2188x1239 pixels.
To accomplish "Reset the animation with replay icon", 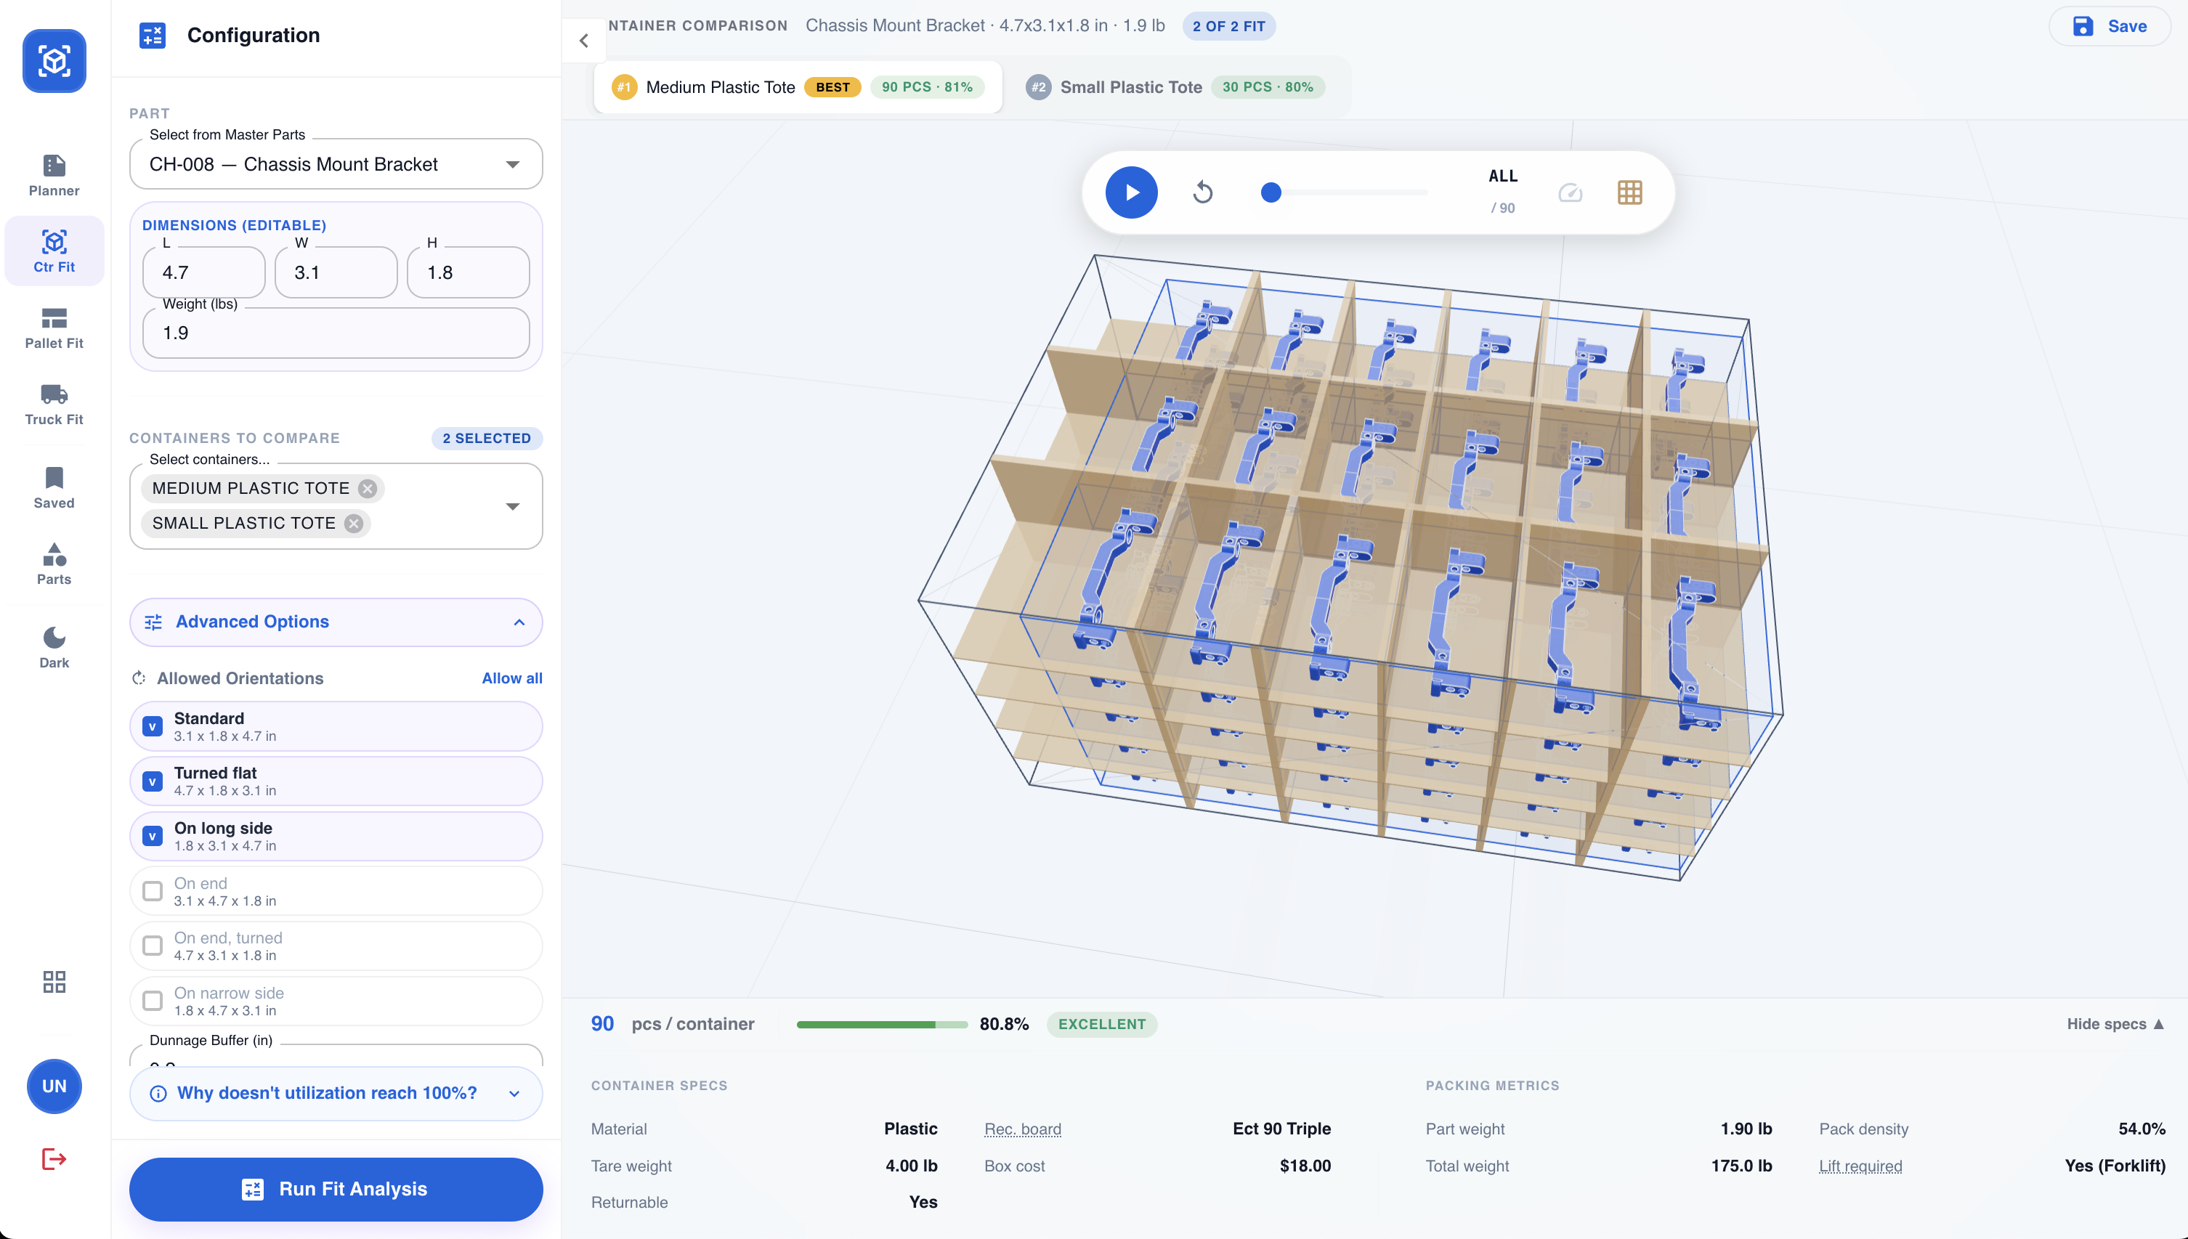I will coord(1202,192).
